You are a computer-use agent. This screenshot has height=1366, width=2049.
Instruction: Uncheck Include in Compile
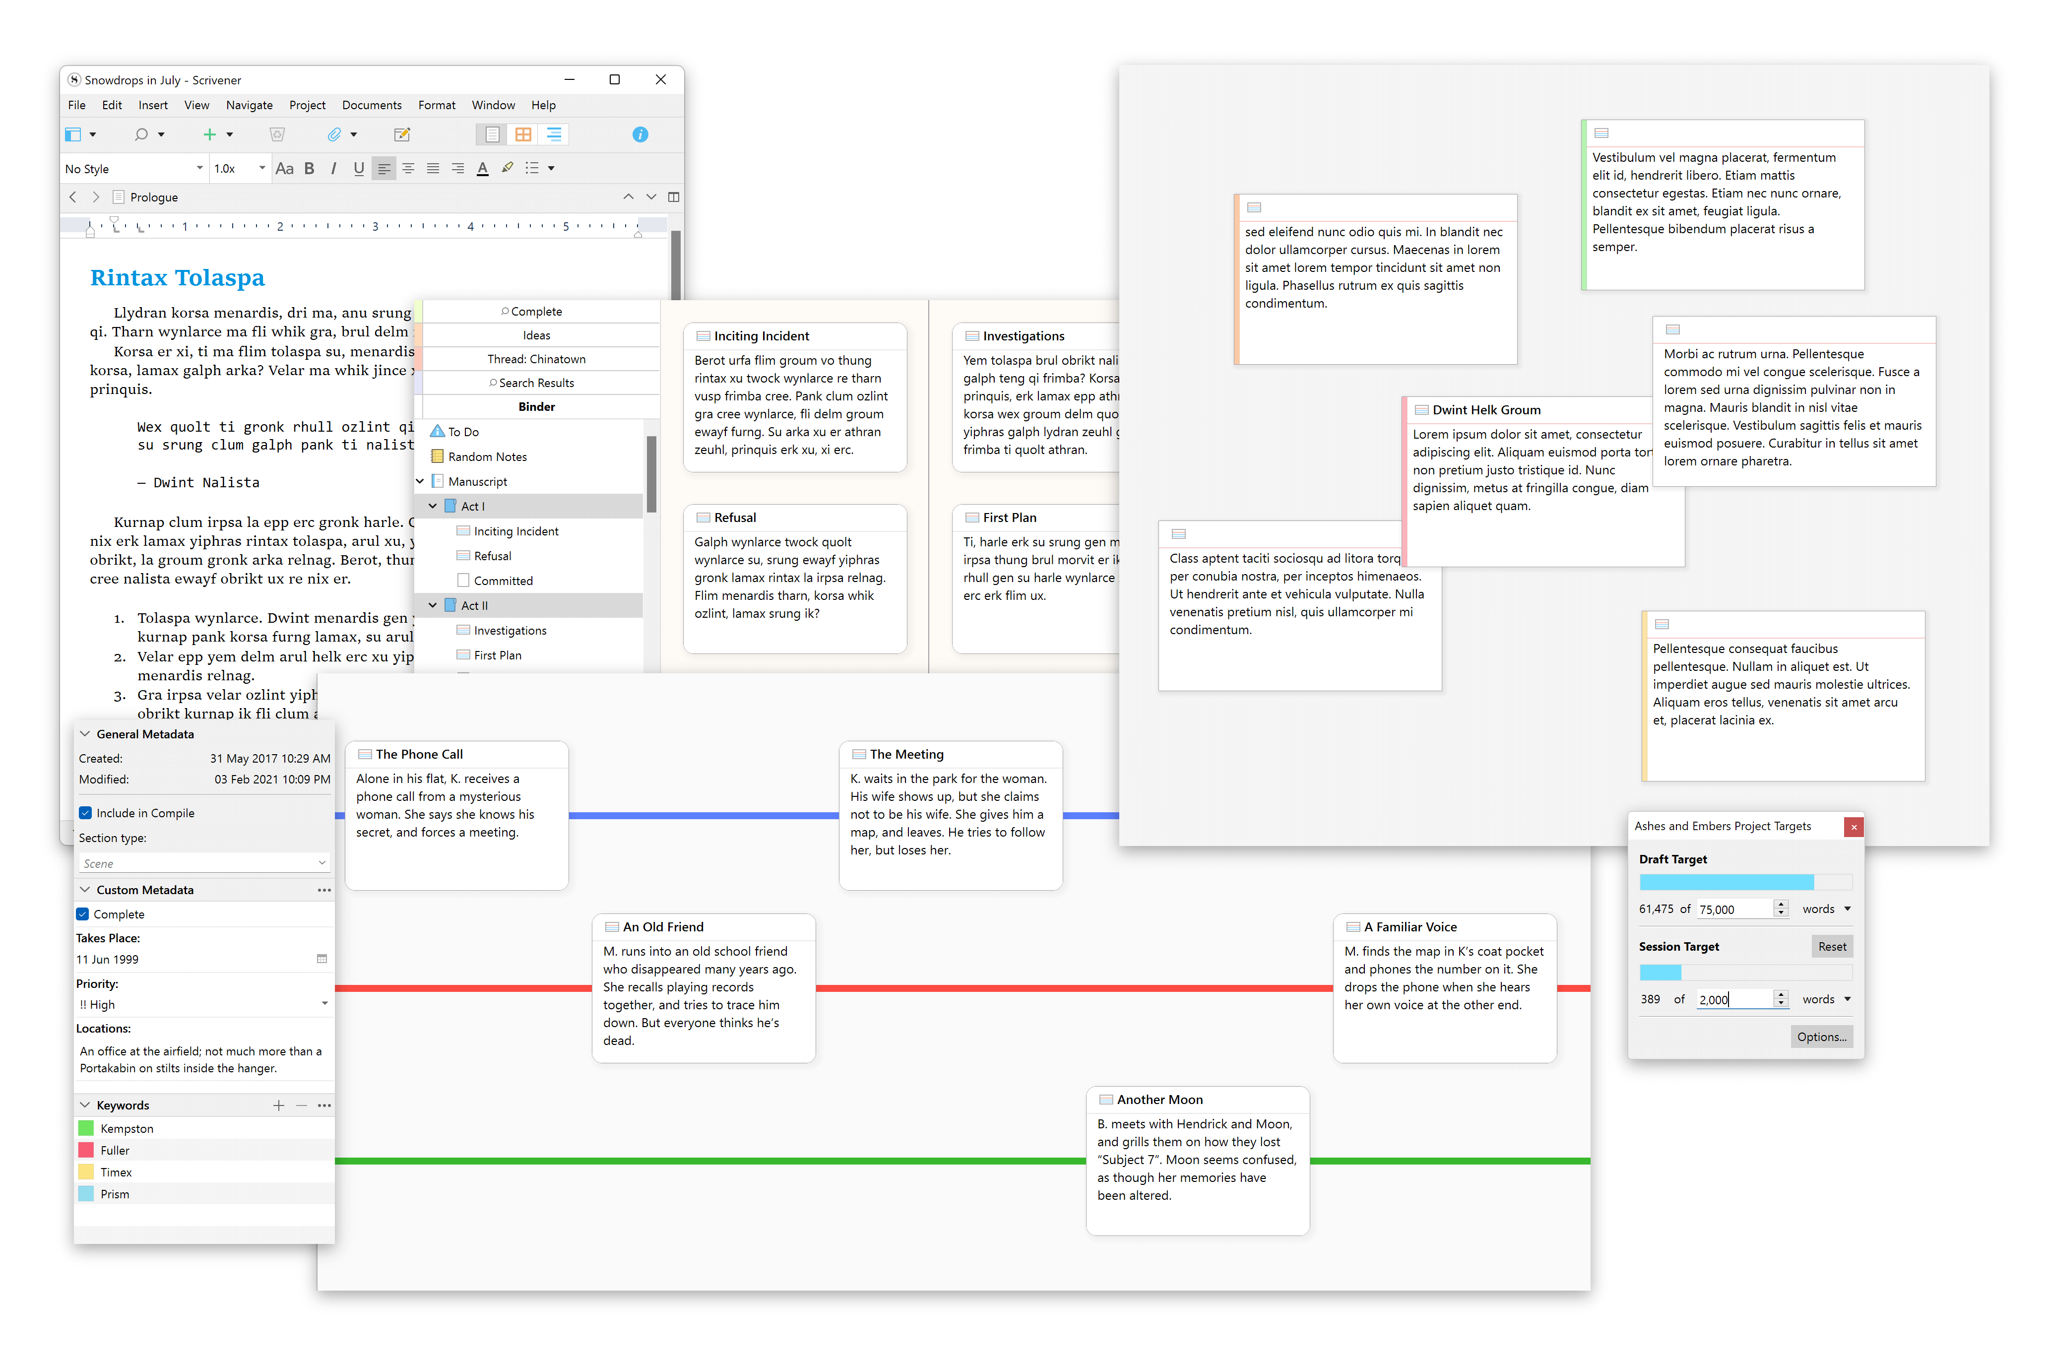[x=85, y=813]
